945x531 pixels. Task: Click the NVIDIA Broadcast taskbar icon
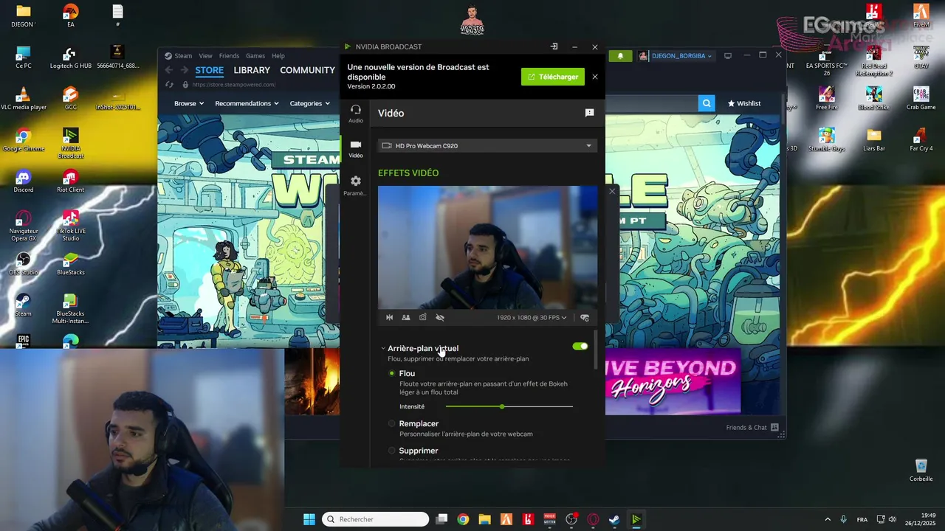636,519
